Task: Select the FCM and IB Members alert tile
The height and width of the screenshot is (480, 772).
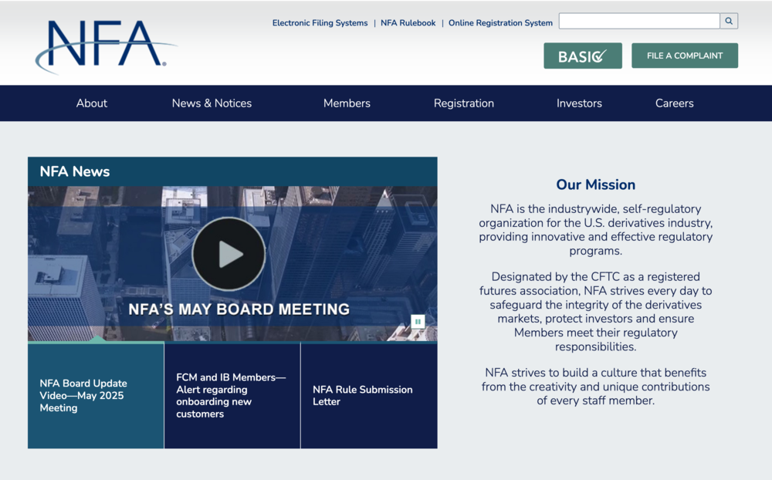Action: [232, 395]
